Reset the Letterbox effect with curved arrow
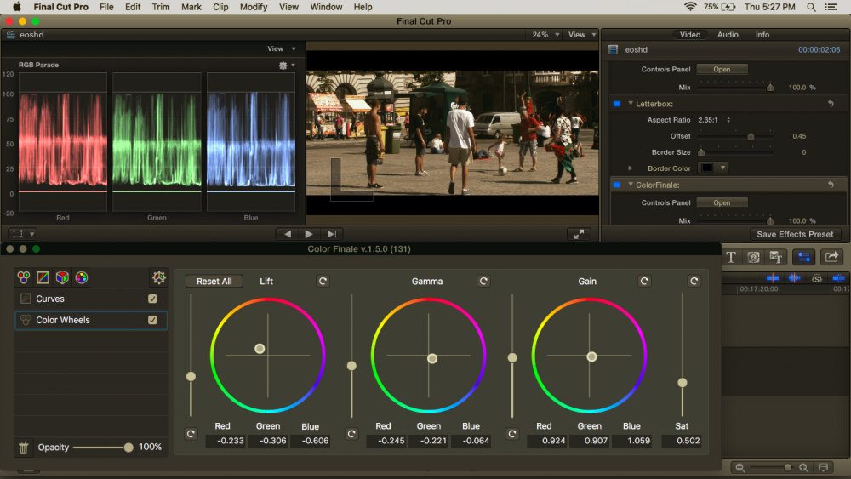851x479 pixels. click(x=830, y=104)
